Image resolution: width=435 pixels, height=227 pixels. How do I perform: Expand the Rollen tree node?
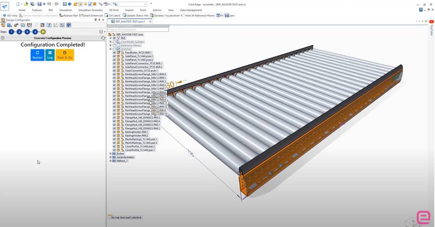[110, 153]
